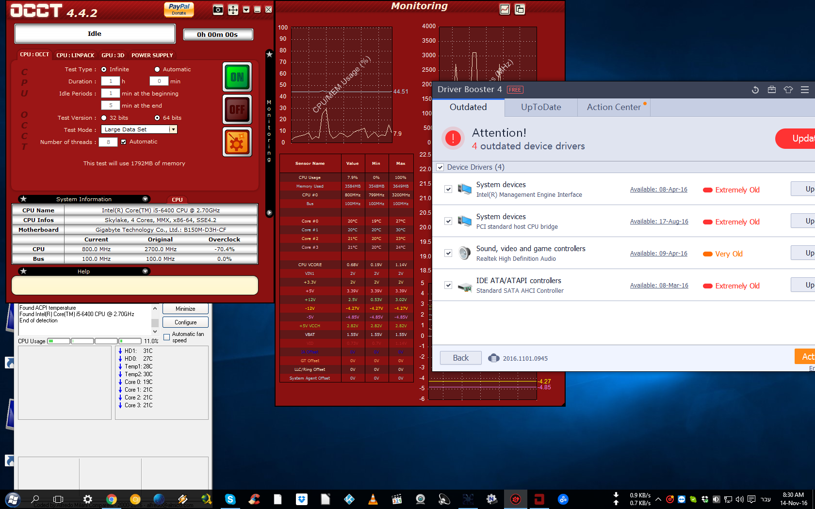Open Driver Booster toolbox briefcase icon

click(772, 90)
